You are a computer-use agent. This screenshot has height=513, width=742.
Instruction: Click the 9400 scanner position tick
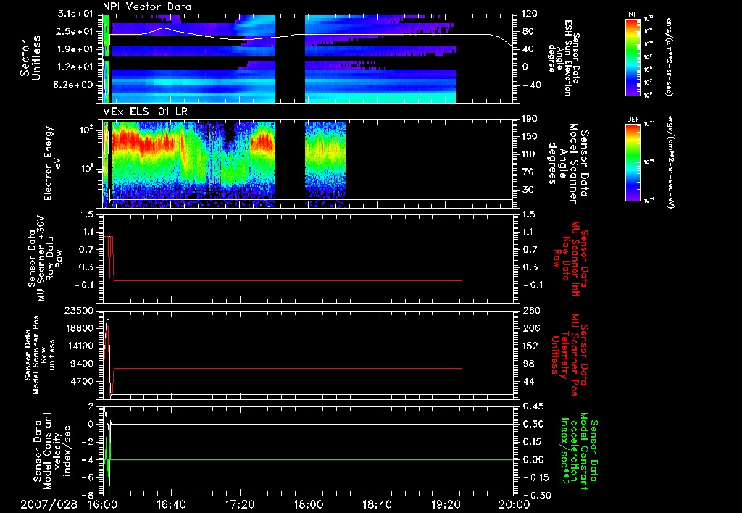pyautogui.click(x=80, y=364)
